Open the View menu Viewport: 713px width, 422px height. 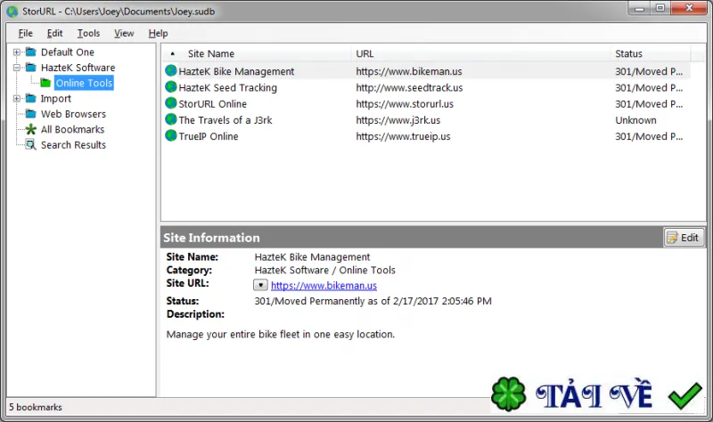[124, 33]
